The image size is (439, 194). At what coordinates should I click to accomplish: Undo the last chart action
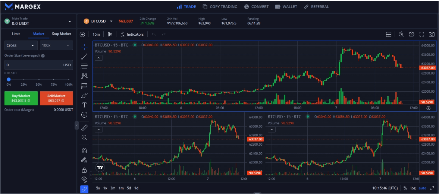point(153,34)
